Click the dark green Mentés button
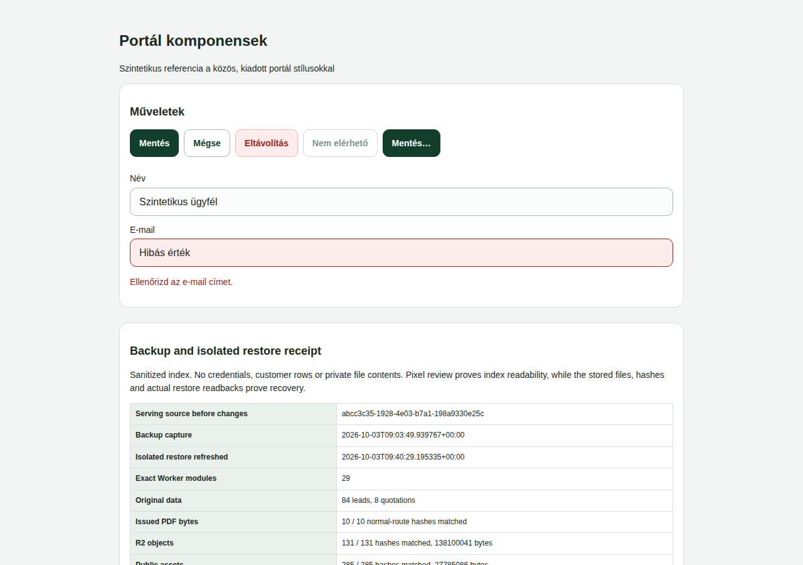The height and width of the screenshot is (565, 803). click(x=154, y=143)
